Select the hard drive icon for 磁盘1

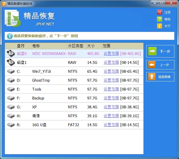pos(11,62)
